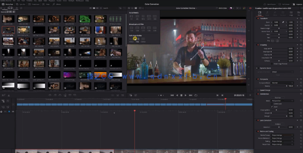Screen dimensions: 303x153
Task: Adjust the Distortion slider
Action: pos(279,127)
